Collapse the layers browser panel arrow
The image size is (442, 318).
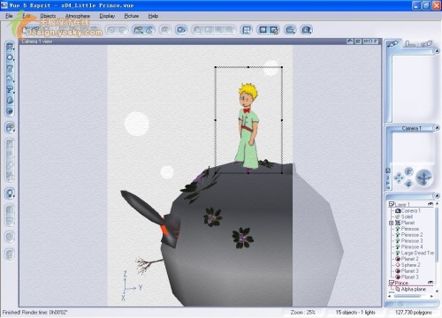tap(437, 196)
